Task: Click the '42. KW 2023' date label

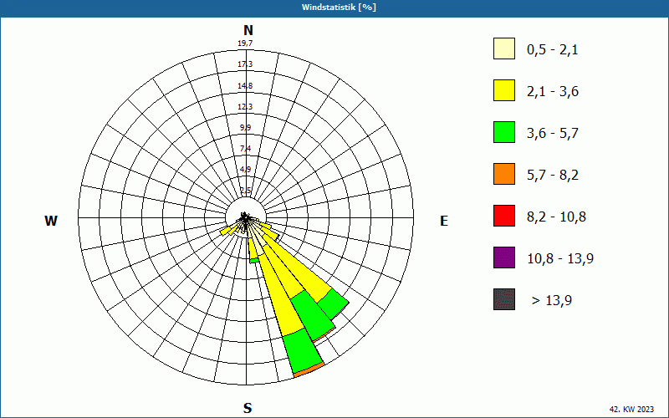Action: pyautogui.click(x=631, y=409)
